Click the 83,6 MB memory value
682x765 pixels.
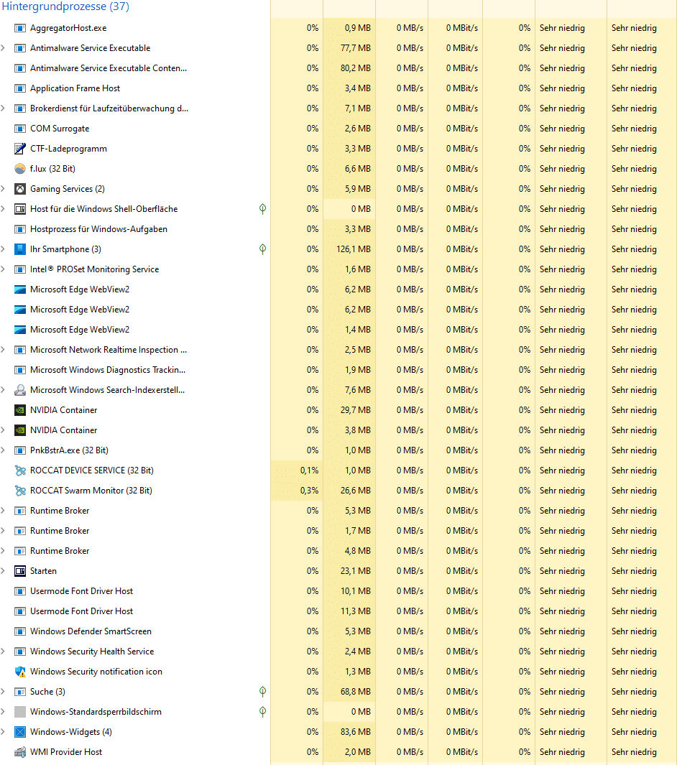coord(356,732)
